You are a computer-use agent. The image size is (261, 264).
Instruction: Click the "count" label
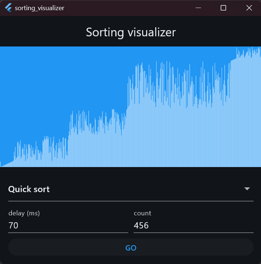pyautogui.click(x=142, y=213)
